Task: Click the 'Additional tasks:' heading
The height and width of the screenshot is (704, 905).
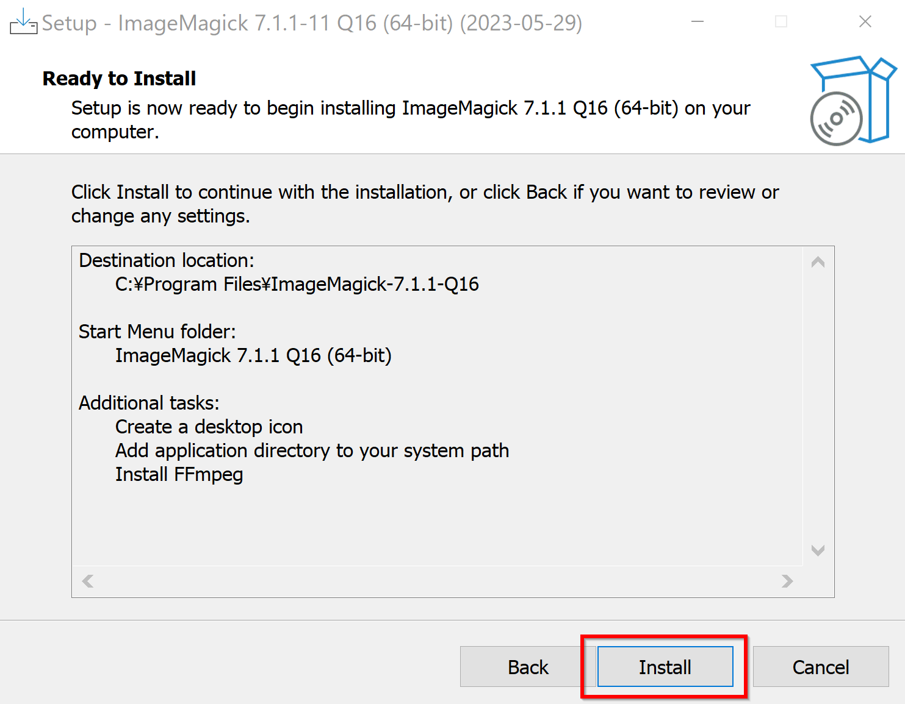Action: pyautogui.click(x=149, y=403)
